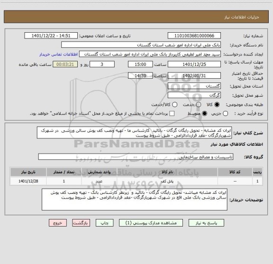The image size is (273, 264).
Task: Click the نام کالا column header
Action: click(x=167, y=172)
